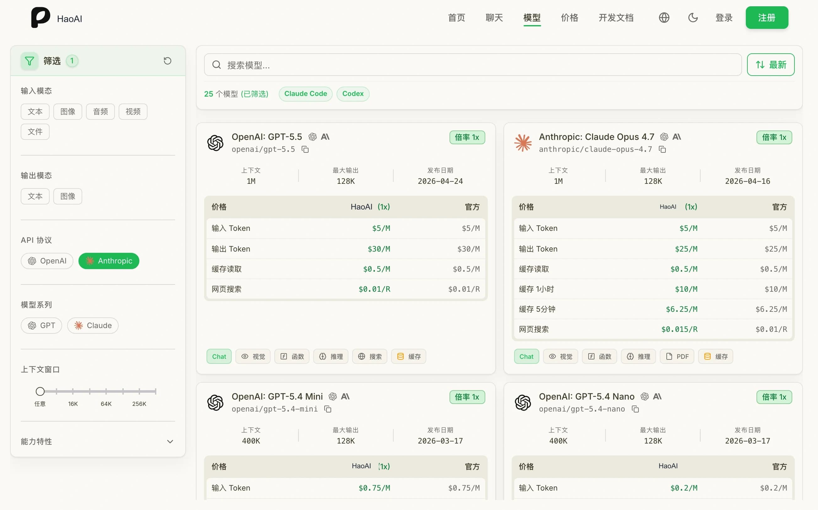The width and height of the screenshot is (818, 510).
Task: Select the 模型 nav item
Action: (532, 18)
